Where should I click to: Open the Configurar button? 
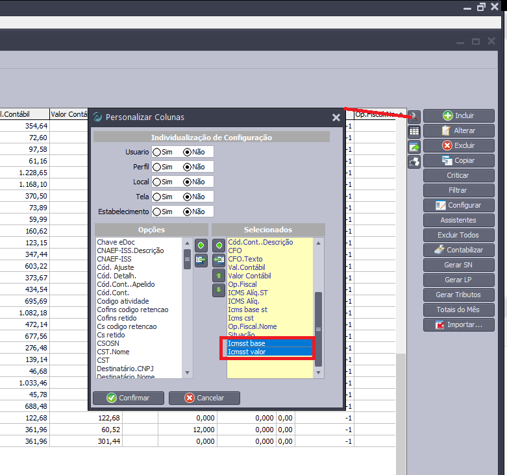[458, 205]
